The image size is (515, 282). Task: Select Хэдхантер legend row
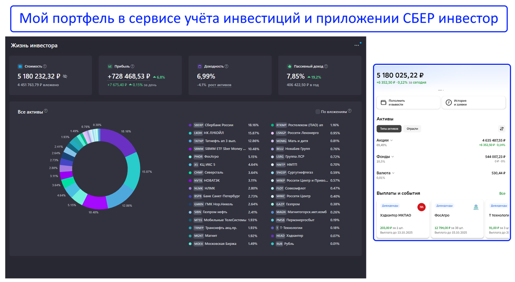(x=306, y=236)
